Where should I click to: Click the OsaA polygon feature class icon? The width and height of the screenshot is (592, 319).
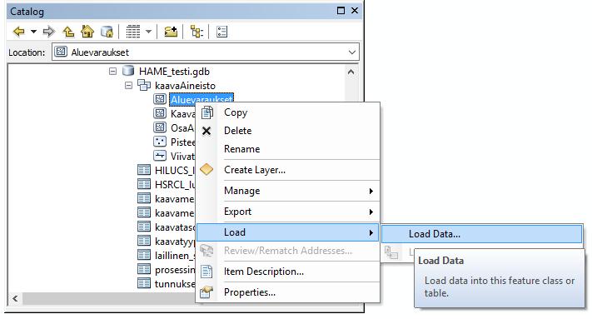(160, 127)
